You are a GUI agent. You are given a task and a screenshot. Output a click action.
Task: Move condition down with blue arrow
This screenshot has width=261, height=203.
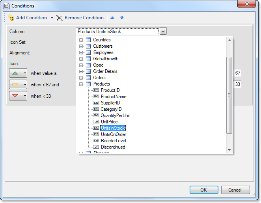coord(122,18)
